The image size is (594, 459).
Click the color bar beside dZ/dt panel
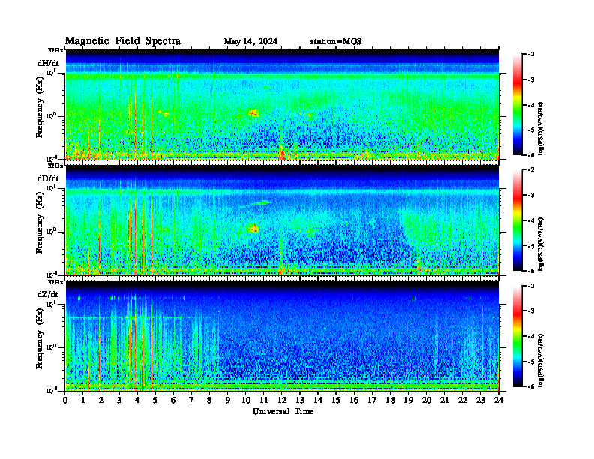click(x=517, y=336)
